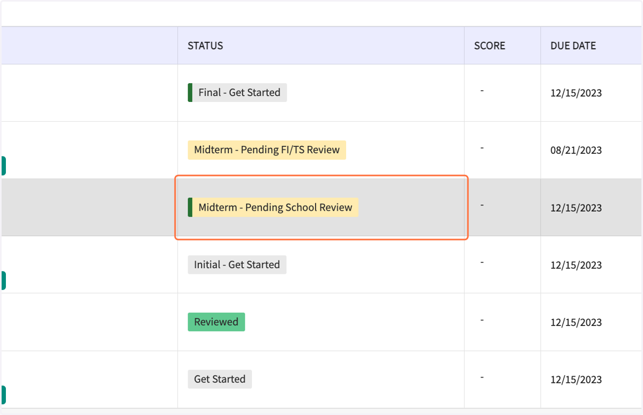643x415 pixels.
Task: Click score dash in Pending FI/TS Review row
Action: (482, 148)
